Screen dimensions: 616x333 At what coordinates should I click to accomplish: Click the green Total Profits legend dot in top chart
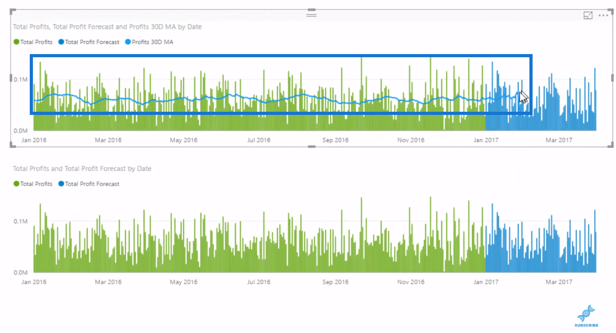(x=16, y=42)
